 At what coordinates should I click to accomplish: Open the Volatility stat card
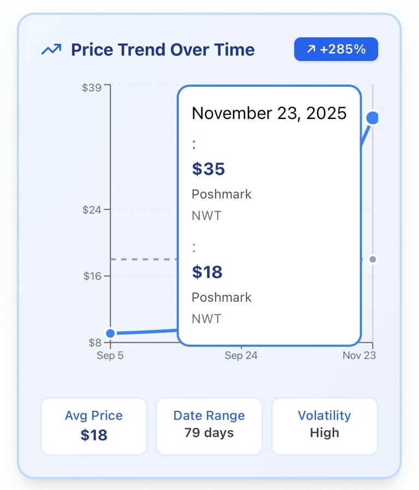pyautogui.click(x=325, y=426)
